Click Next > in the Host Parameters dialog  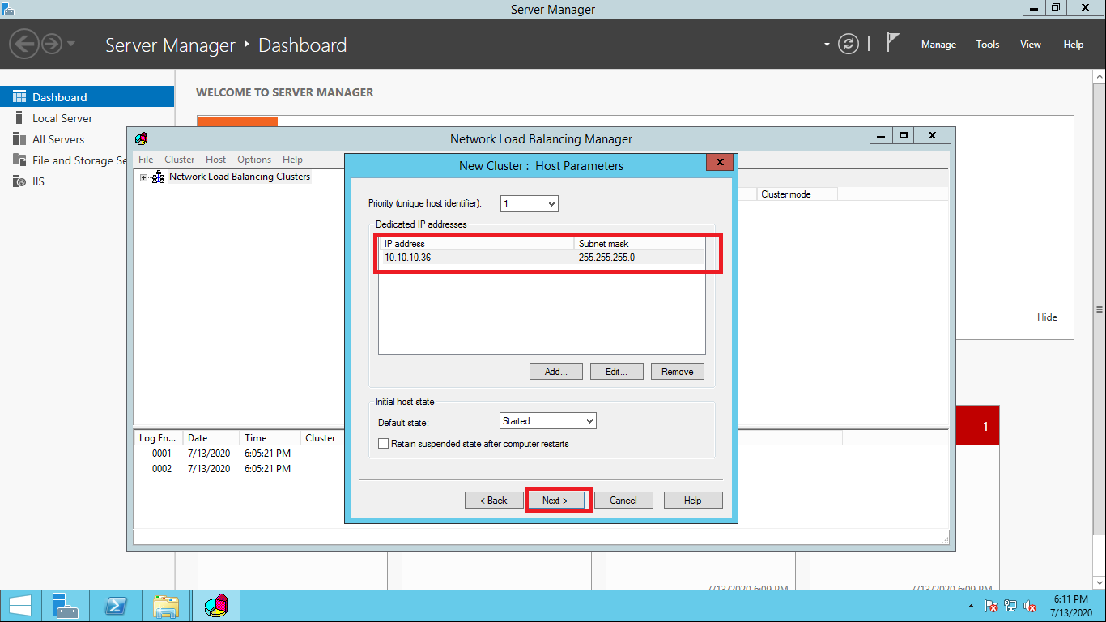[555, 501]
